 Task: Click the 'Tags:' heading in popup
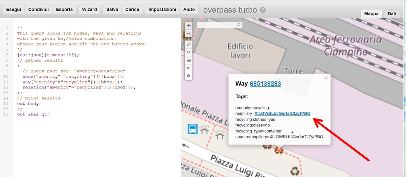pos(242,97)
